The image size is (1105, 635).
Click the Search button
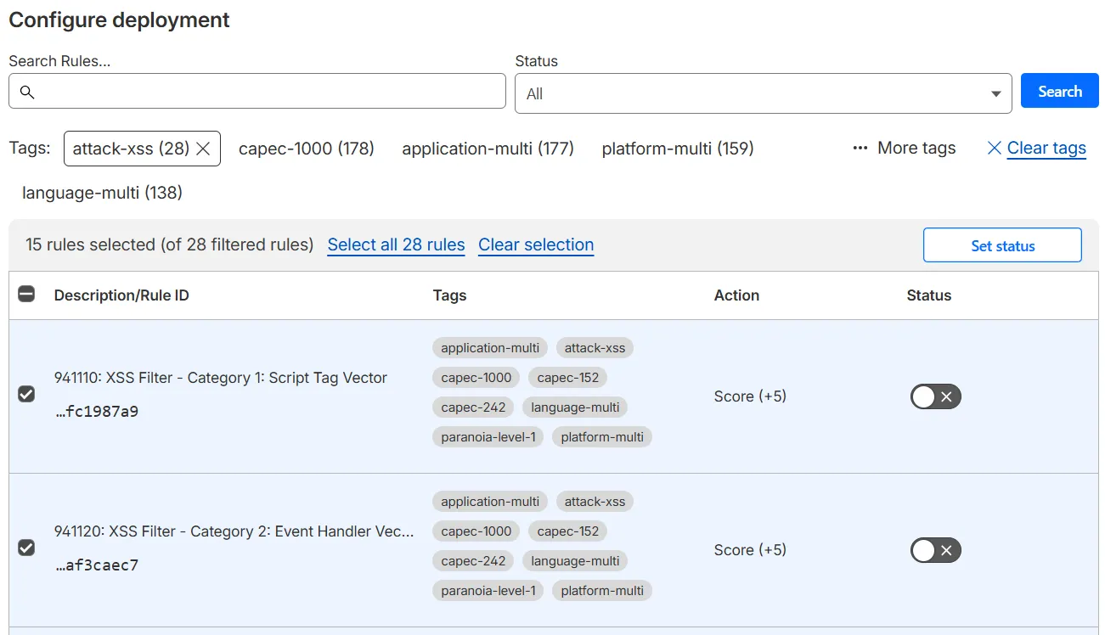point(1059,91)
